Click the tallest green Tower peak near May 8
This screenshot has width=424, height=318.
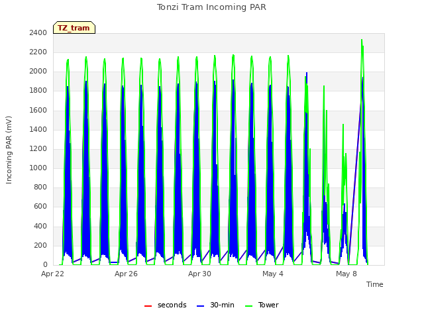click(x=362, y=40)
